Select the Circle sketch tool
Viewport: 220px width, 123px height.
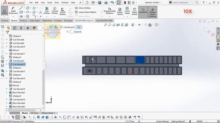click(x=27, y=8)
